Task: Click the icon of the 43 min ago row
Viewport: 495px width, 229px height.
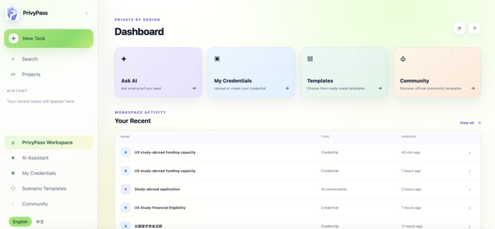Action: (126, 152)
